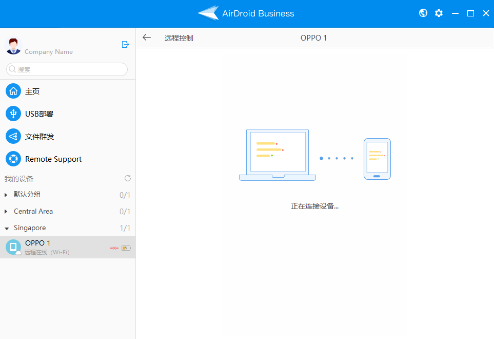Click the 远程控制 header label
This screenshot has height=339, width=494.
click(179, 38)
